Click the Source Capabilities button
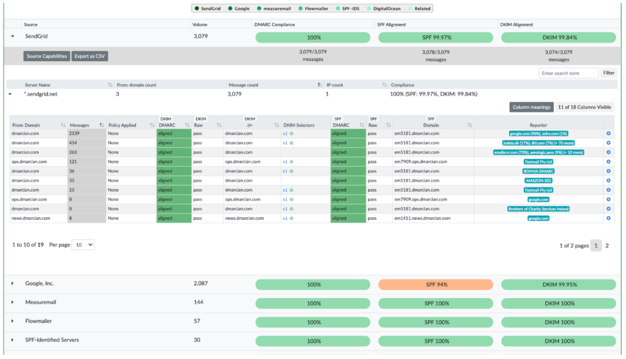 [x=46, y=56]
